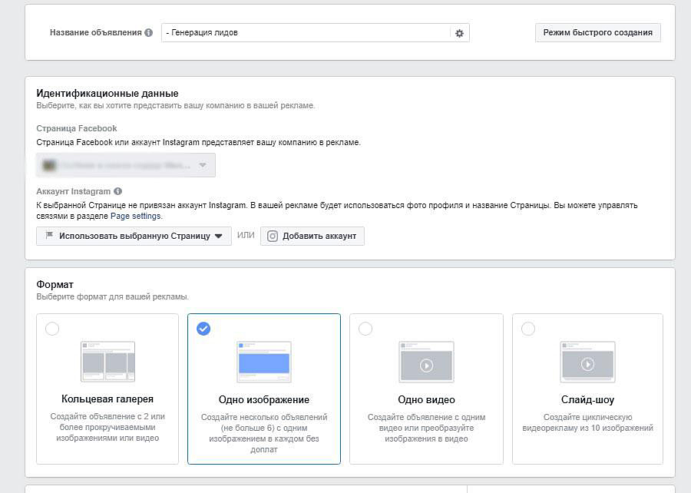Open the Page settings link
The width and height of the screenshot is (691, 493).
[136, 217]
